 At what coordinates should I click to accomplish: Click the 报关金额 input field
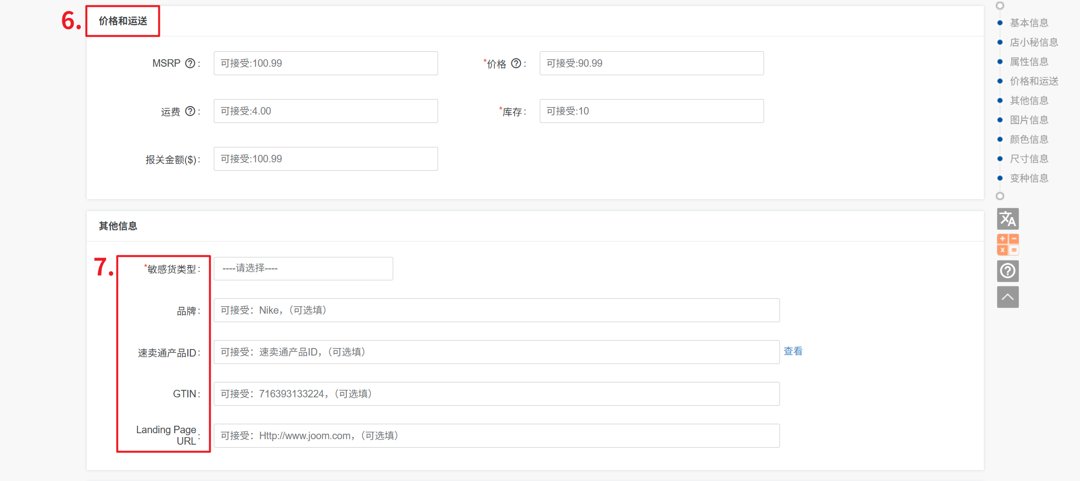click(325, 159)
